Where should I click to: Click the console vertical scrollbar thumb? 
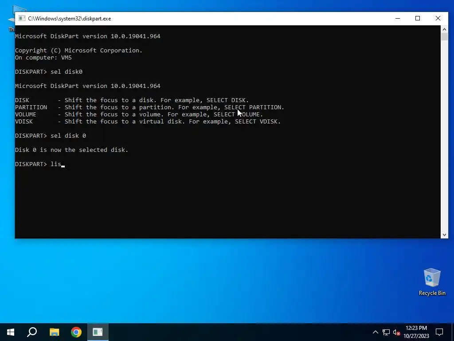click(444, 37)
